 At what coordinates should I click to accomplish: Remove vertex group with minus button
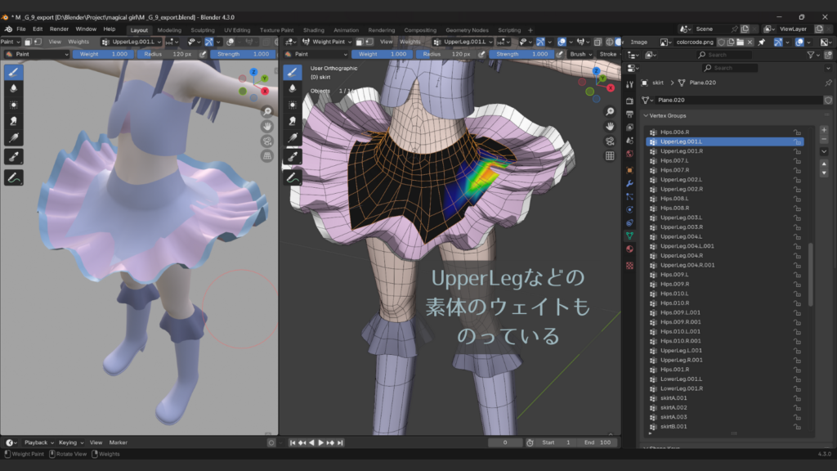coord(824,139)
